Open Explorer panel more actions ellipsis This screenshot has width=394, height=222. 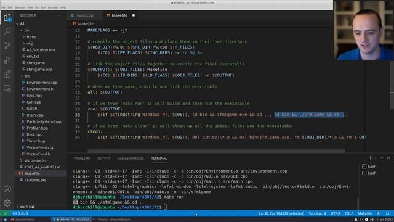click(x=60, y=15)
